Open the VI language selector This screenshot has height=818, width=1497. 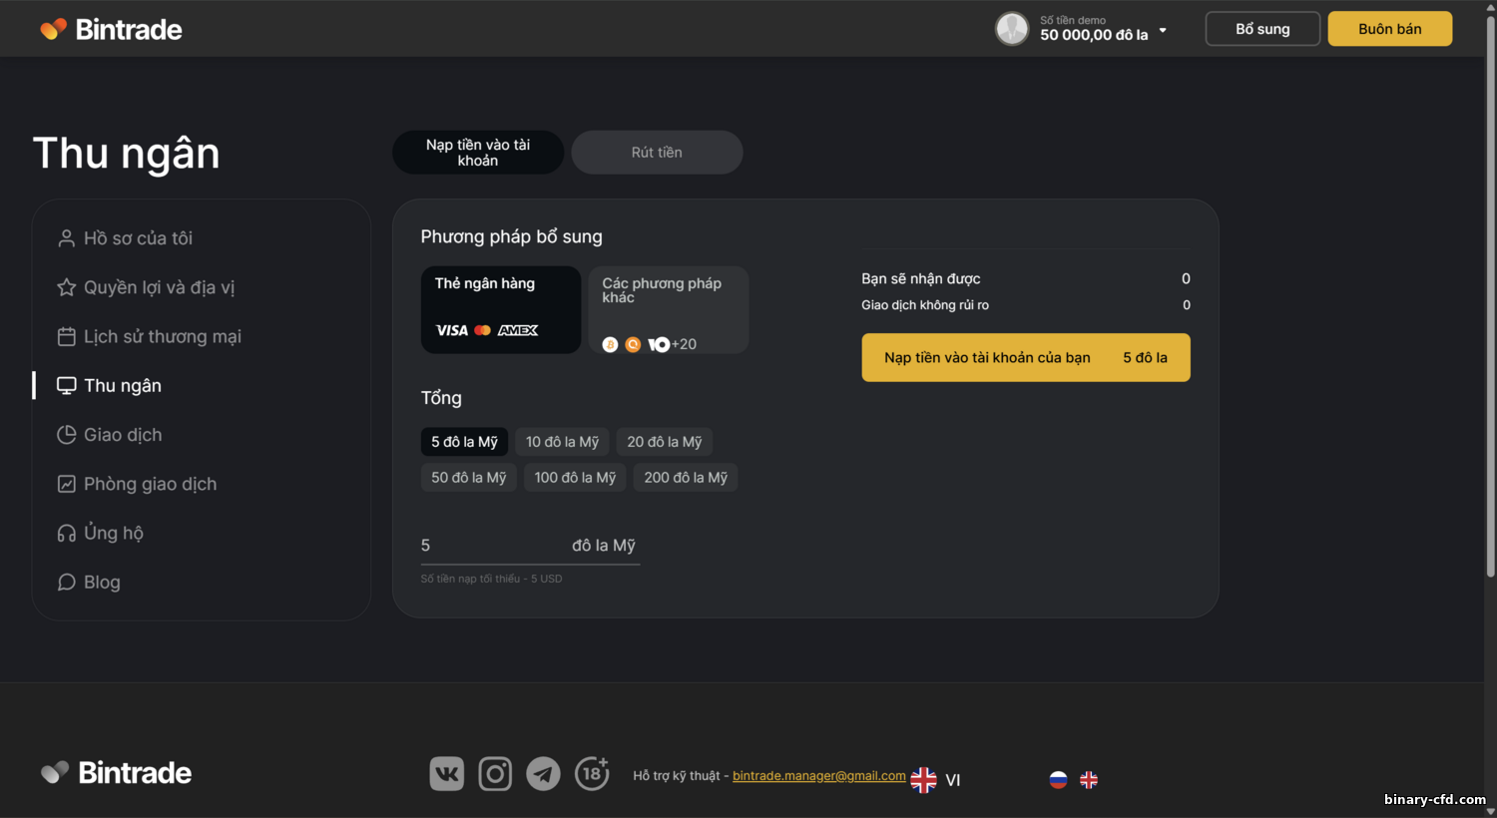(936, 780)
